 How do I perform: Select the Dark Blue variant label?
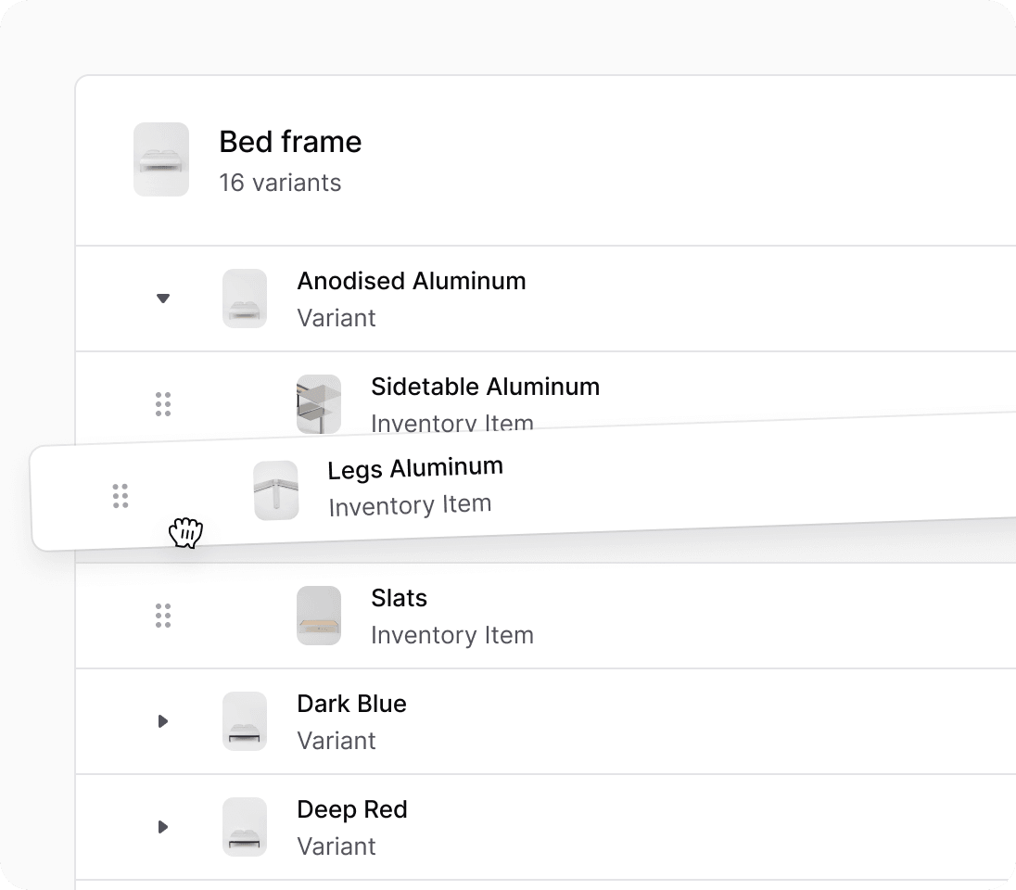click(x=352, y=704)
